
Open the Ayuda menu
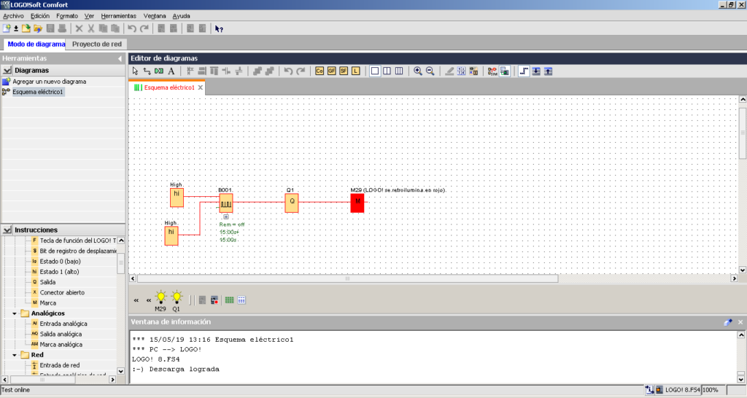181,16
